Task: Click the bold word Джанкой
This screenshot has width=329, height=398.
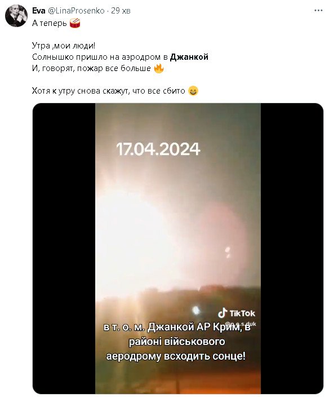Action: pyautogui.click(x=189, y=57)
